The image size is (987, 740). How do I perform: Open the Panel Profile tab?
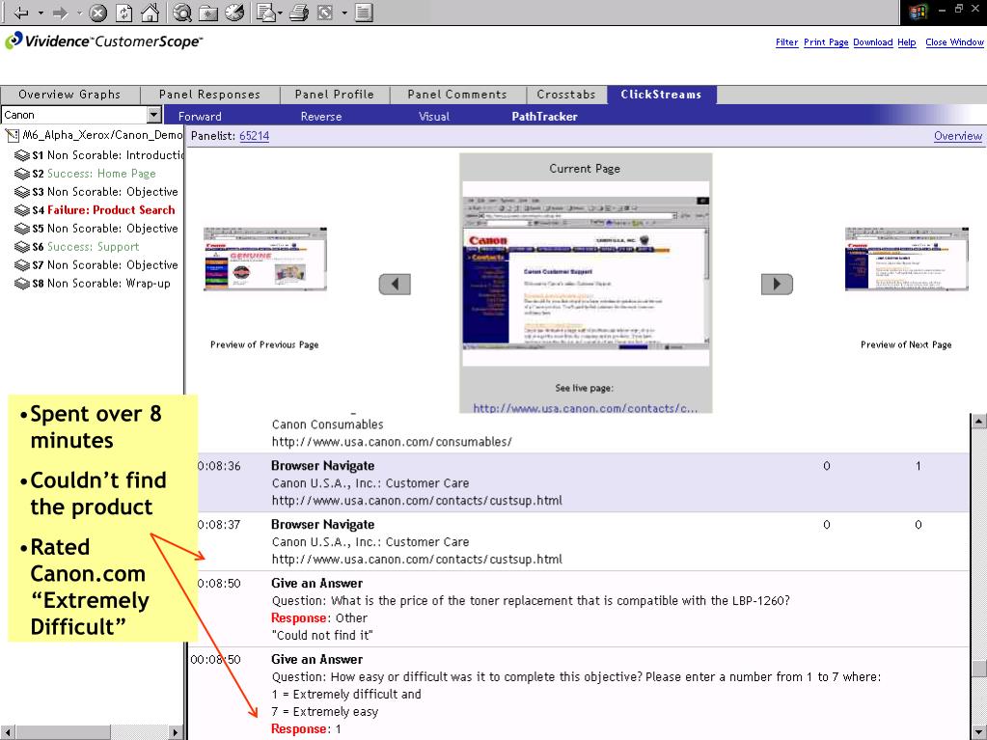point(334,95)
